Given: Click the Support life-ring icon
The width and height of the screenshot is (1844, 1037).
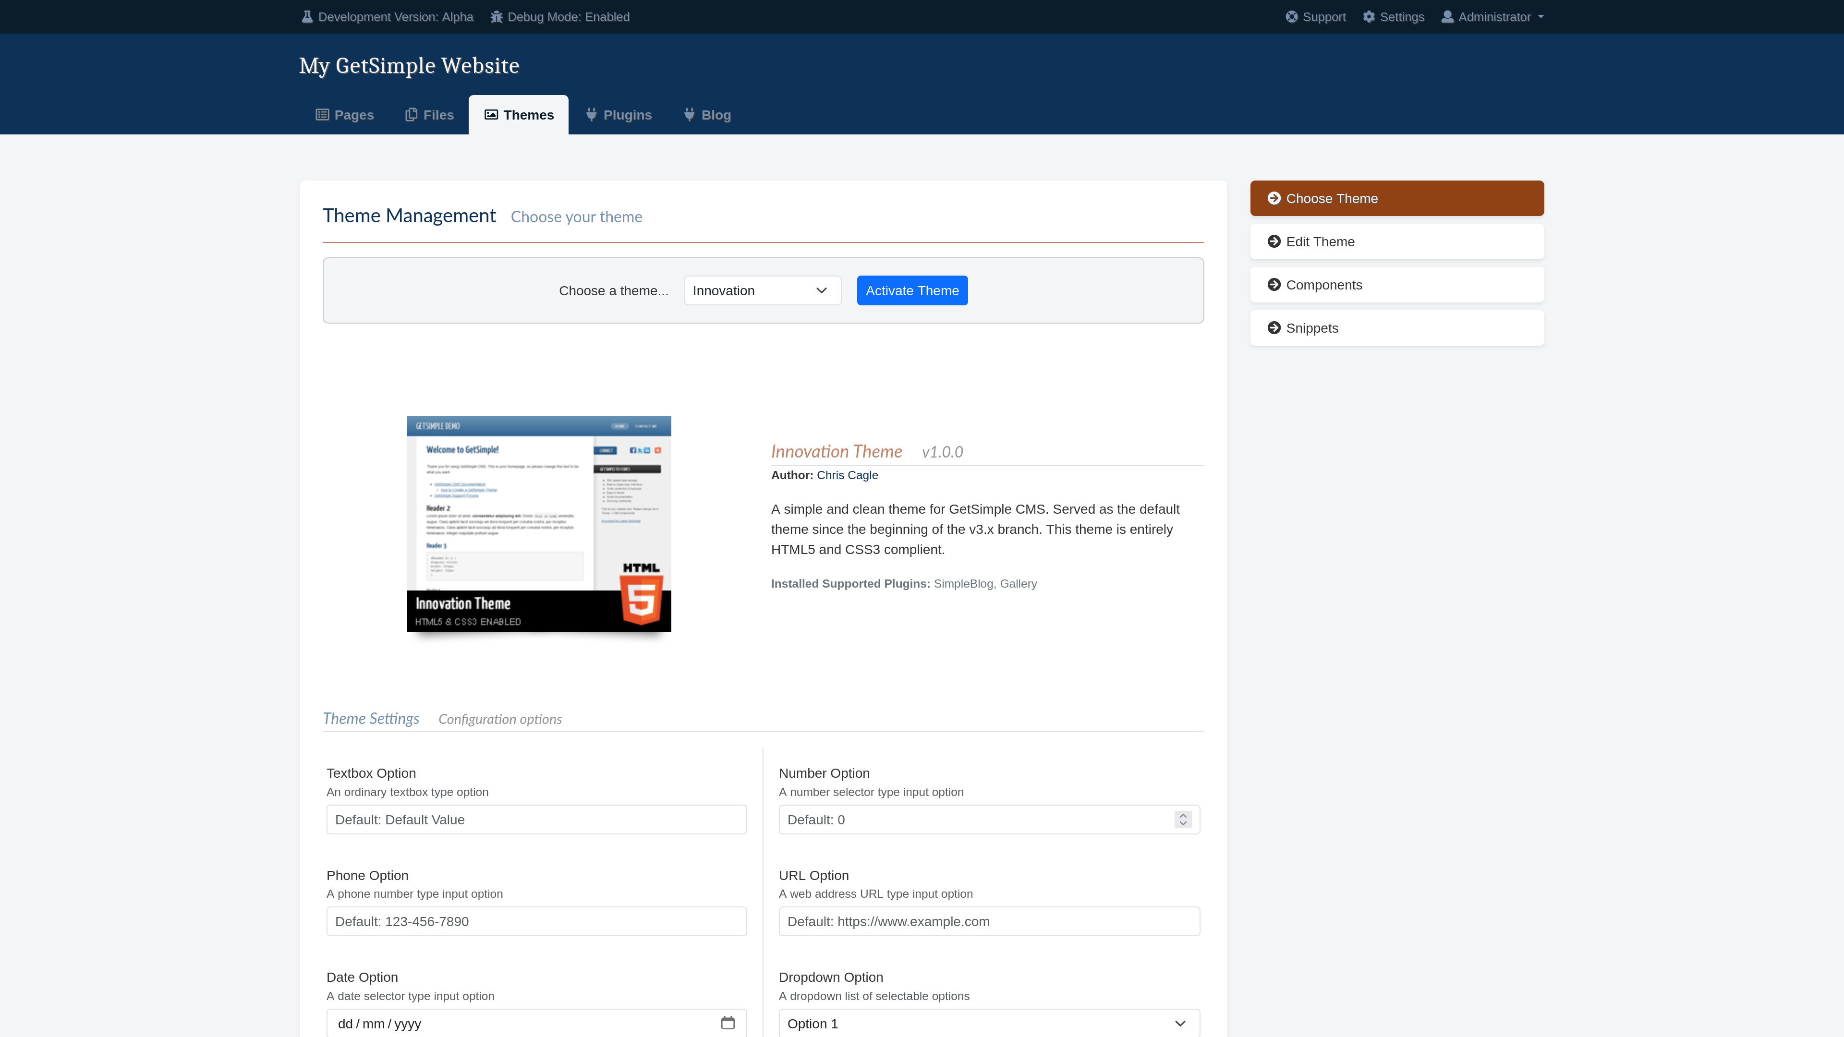Looking at the screenshot, I should [x=1293, y=16].
